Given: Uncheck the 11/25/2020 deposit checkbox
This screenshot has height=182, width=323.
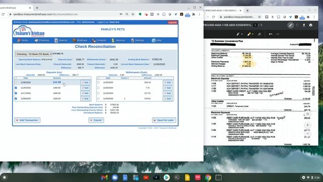Looking at the screenshot, I should coord(16,87).
